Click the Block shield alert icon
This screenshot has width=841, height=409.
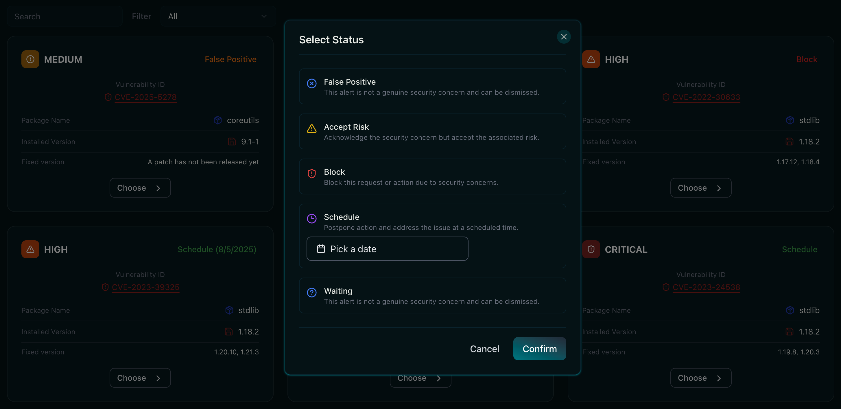[311, 174]
